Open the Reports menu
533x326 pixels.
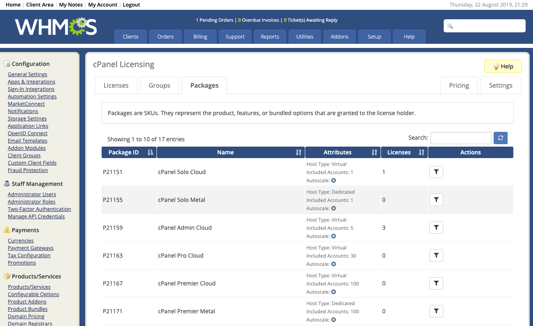click(270, 36)
